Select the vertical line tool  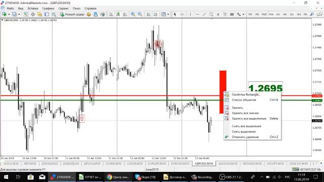tap(190, 14)
